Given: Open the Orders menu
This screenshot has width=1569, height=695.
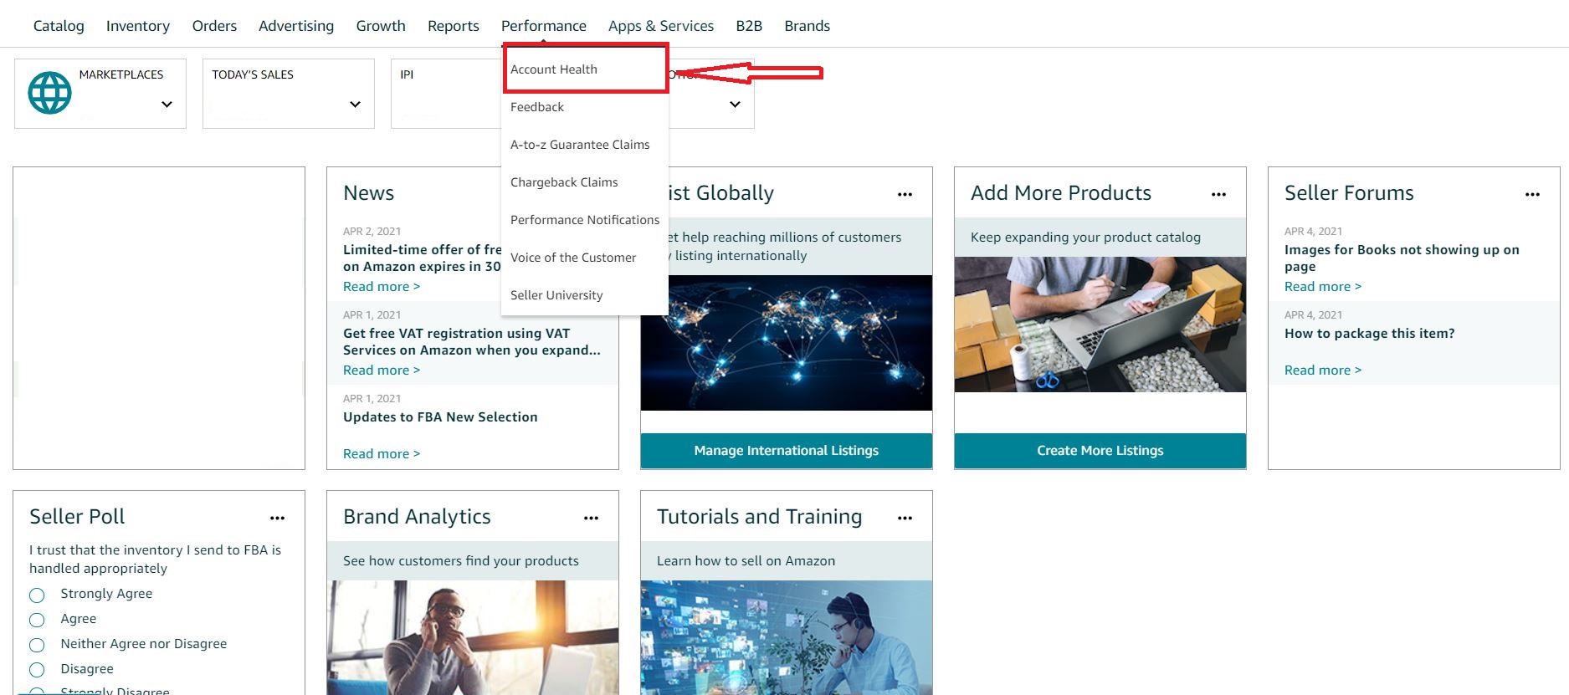Looking at the screenshot, I should [x=214, y=26].
